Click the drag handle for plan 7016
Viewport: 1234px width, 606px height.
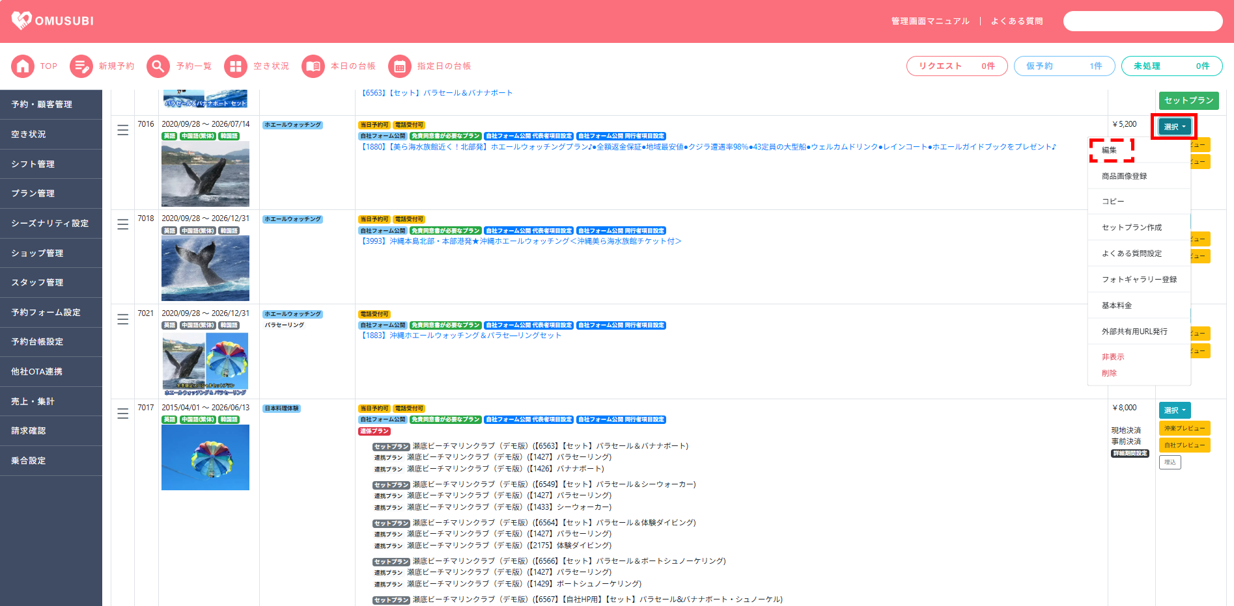122,130
